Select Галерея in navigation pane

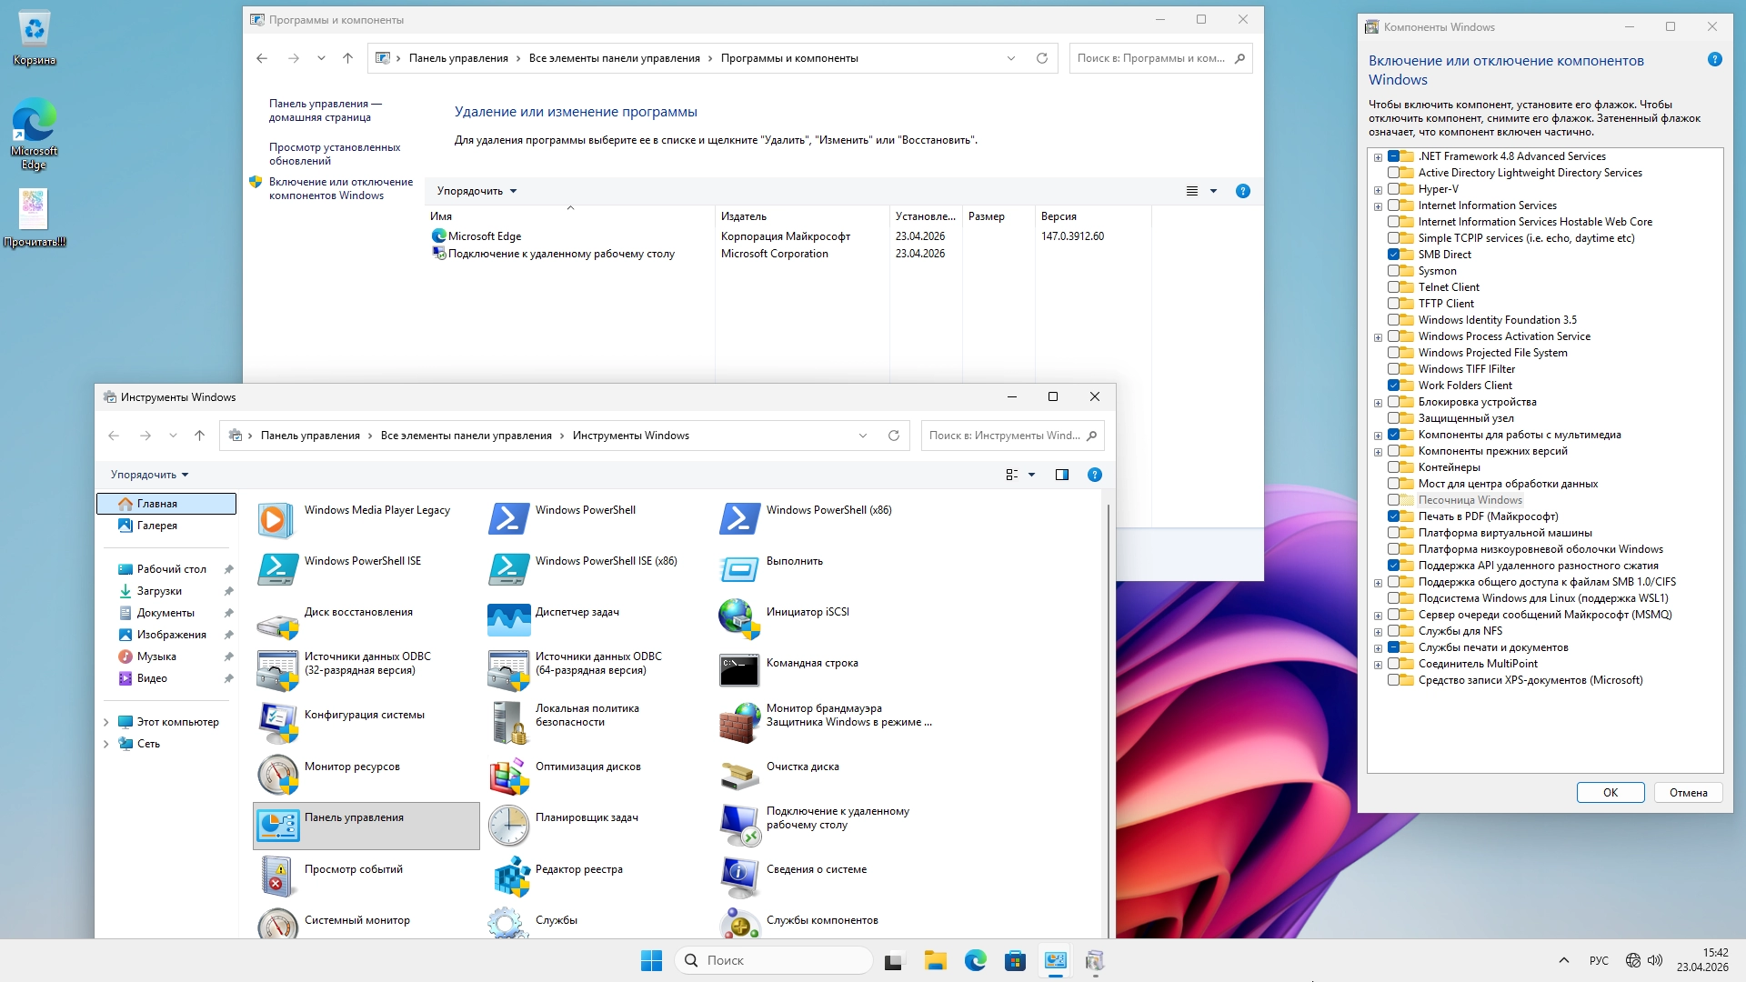coord(156,526)
